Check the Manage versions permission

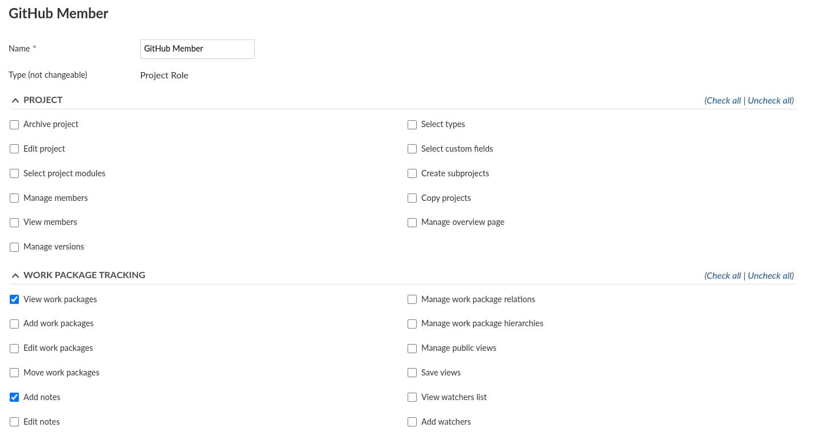(14, 247)
